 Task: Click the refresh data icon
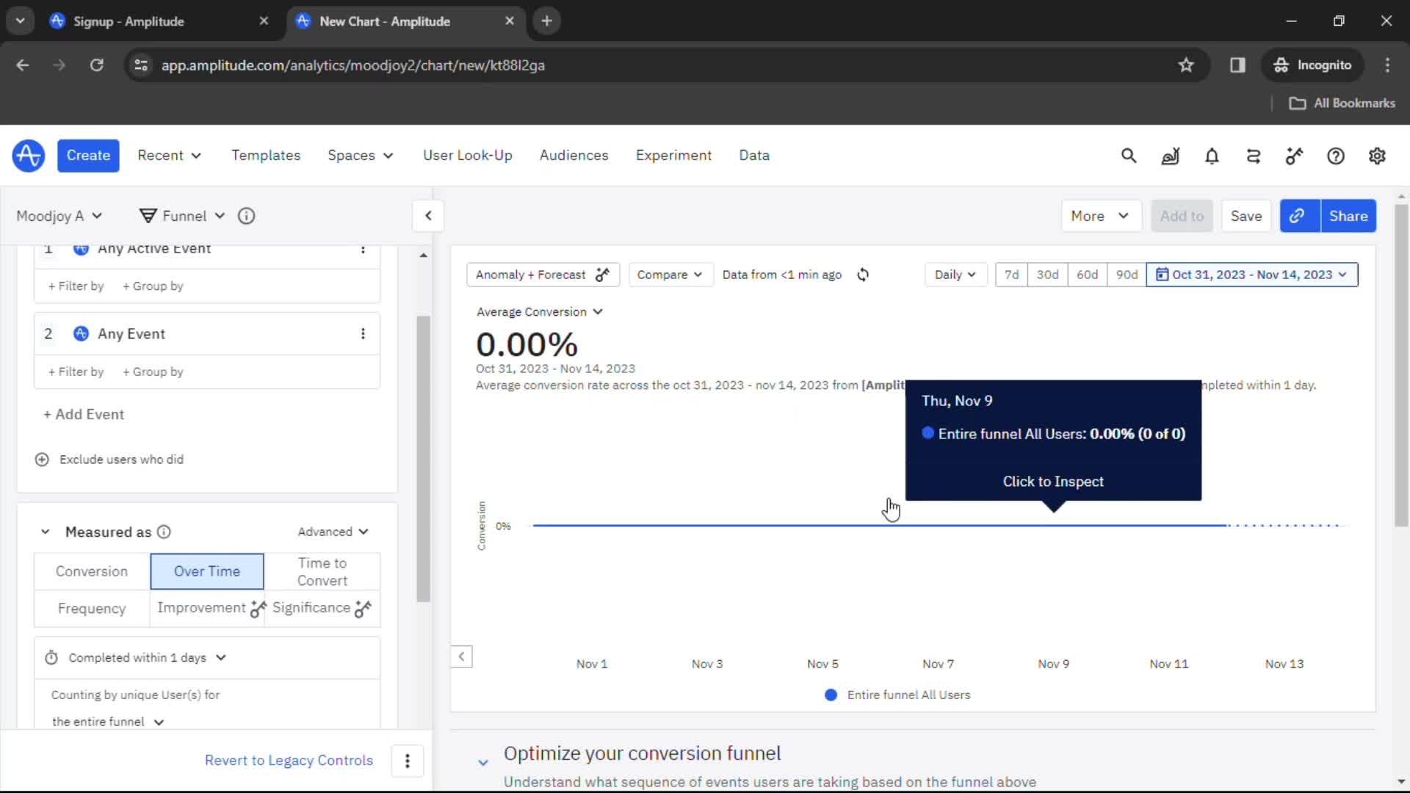point(862,275)
